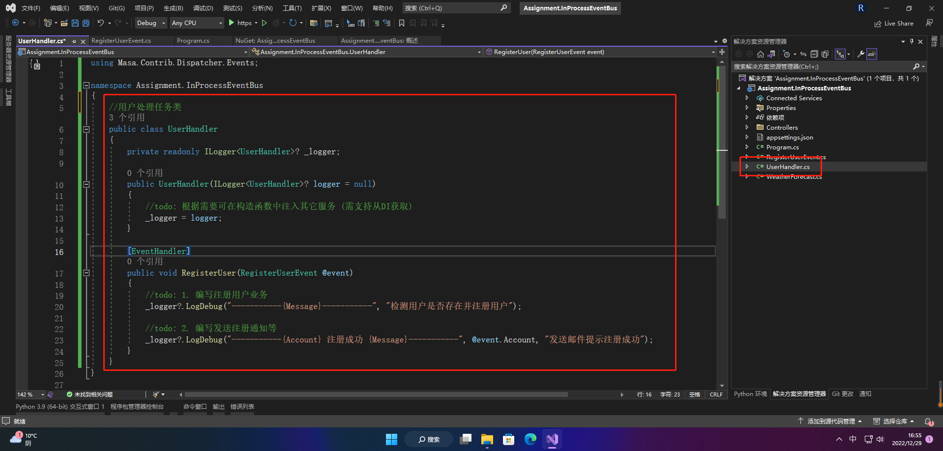Open the 帮助(H) menu
Image resolution: width=943 pixels, height=451 pixels.
tap(383, 8)
